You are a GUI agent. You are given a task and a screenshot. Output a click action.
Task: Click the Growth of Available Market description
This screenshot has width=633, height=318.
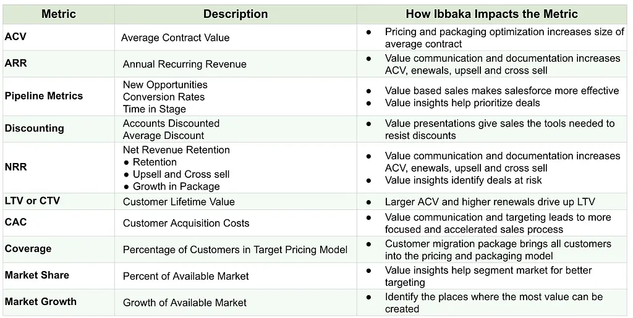click(184, 303)
